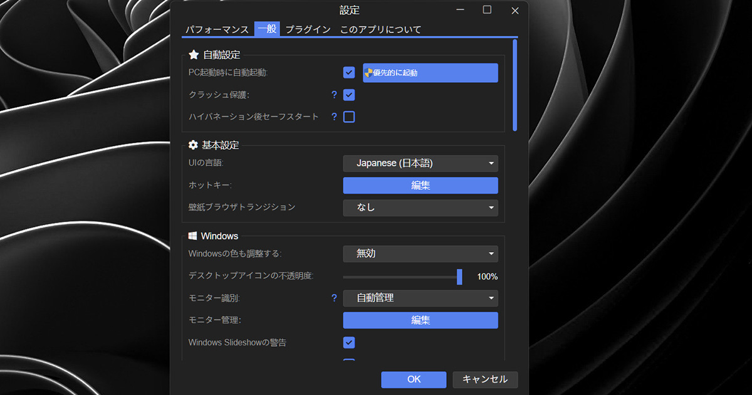Toggle the クラッシュ保護 checkbox
Screen dimensions: 752x395
(349, 95)
